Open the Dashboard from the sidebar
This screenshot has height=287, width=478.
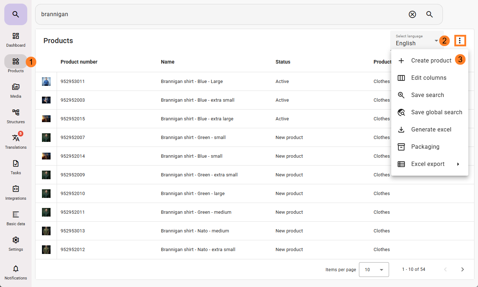pyautogui.click(x=16, y=40)
